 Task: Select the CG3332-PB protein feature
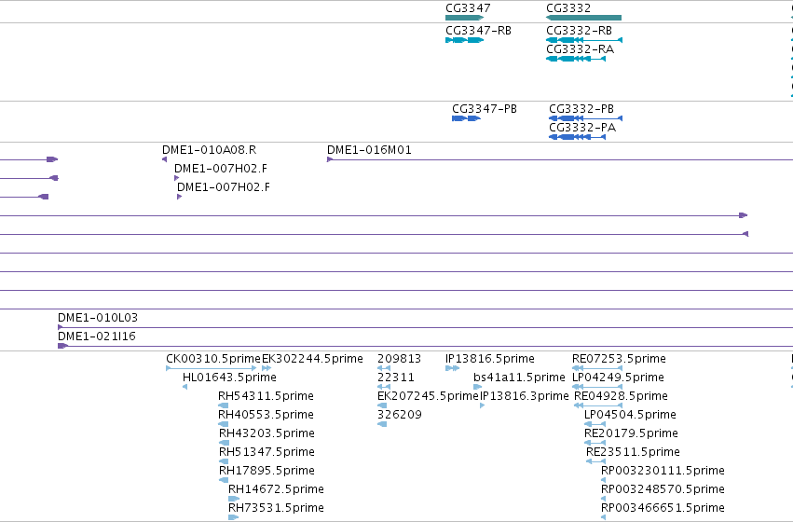coord(585,118)
